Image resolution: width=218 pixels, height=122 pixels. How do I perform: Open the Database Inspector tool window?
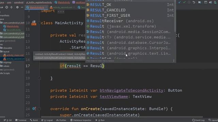pos(81,120)
